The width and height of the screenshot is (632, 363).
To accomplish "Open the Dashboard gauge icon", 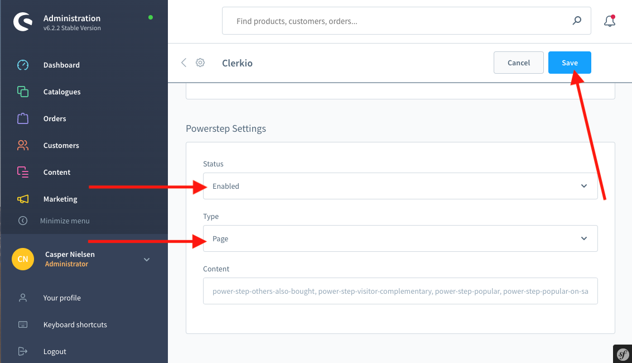I will (x=23, y=65).
